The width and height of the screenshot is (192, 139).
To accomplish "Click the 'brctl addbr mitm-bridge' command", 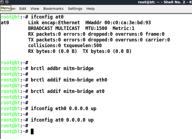I will point(62,68).
